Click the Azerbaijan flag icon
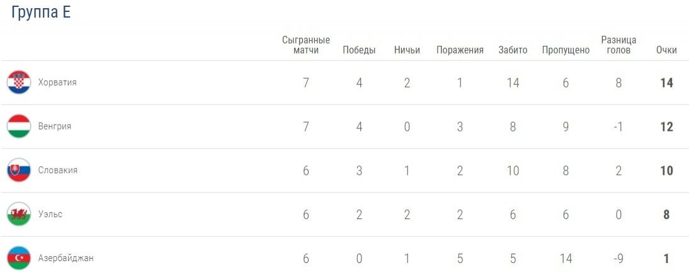Image resolution: width=689 pixels, height=280 pixels. 18,258
